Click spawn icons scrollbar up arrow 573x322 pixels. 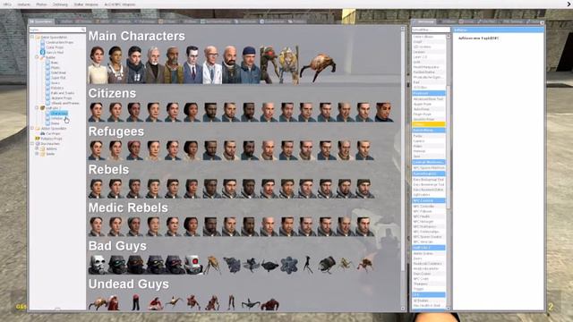pos(403,28)
